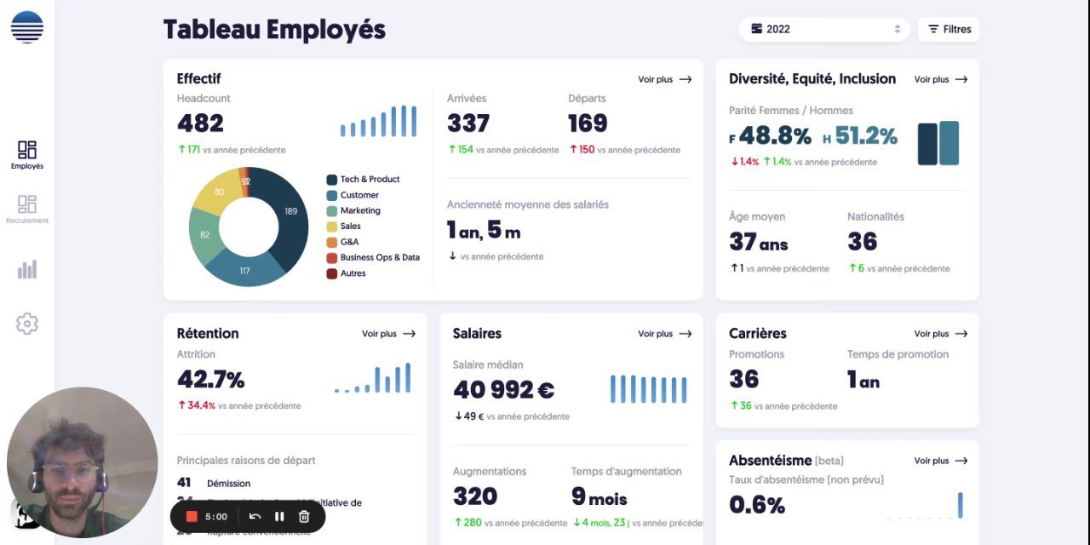The height and width of the screenshot is (545, 1090).
Task: Click Voir plus in Diversité, Equité, Inclusion card
Action: coord(941,79)
